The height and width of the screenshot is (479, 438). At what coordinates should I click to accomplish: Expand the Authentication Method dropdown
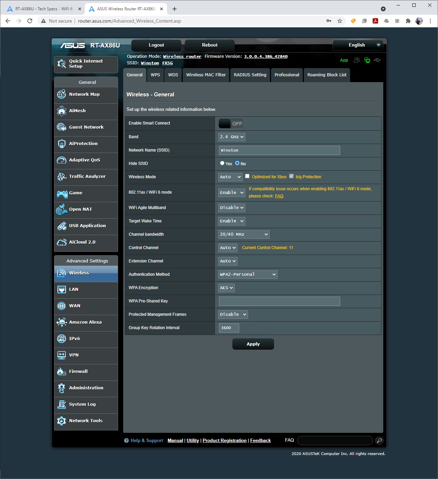coord(248,274)
